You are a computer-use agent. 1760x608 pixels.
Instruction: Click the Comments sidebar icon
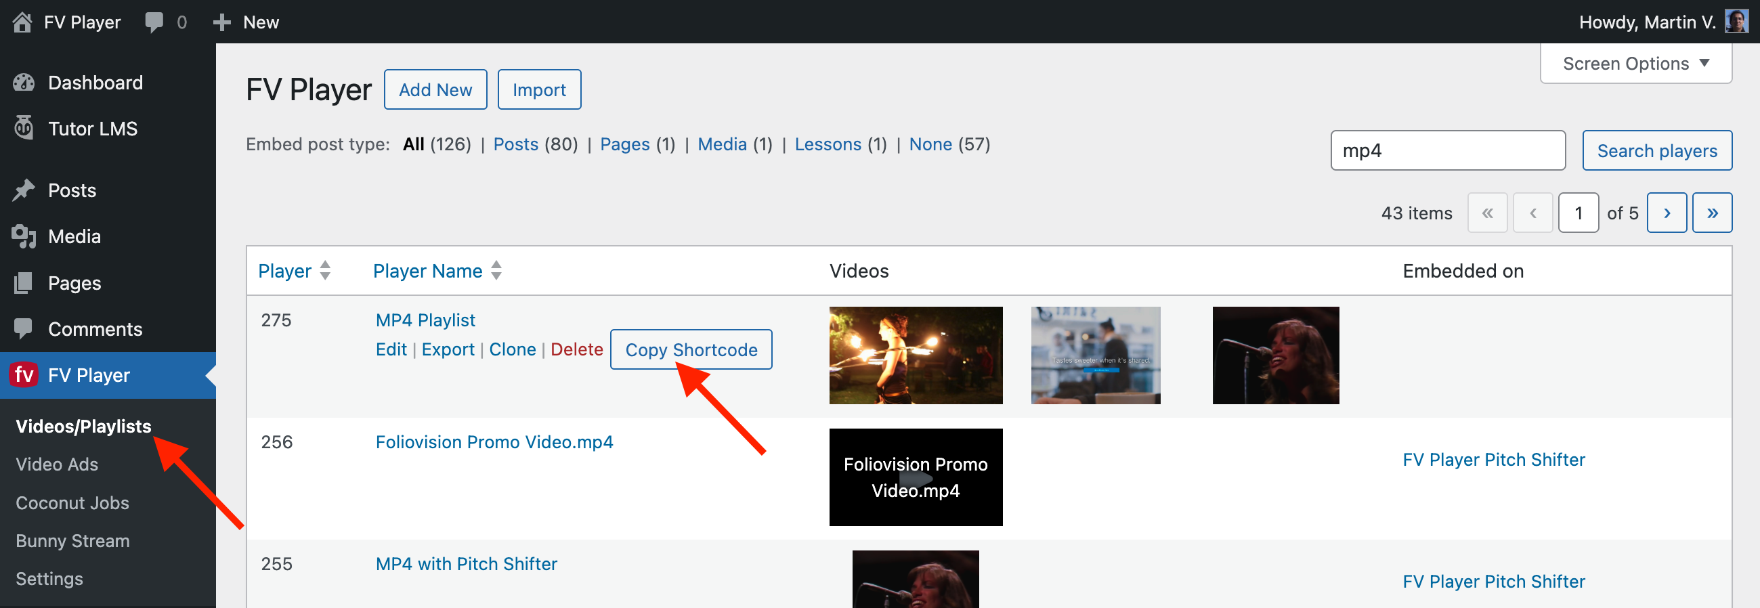coord(24,328)
